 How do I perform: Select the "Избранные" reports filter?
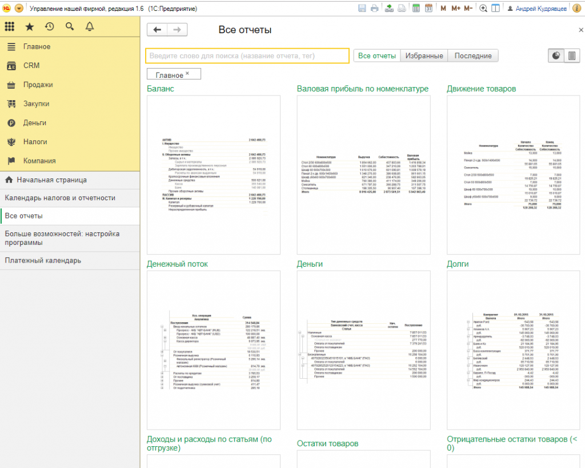click(x=424, y=55)
